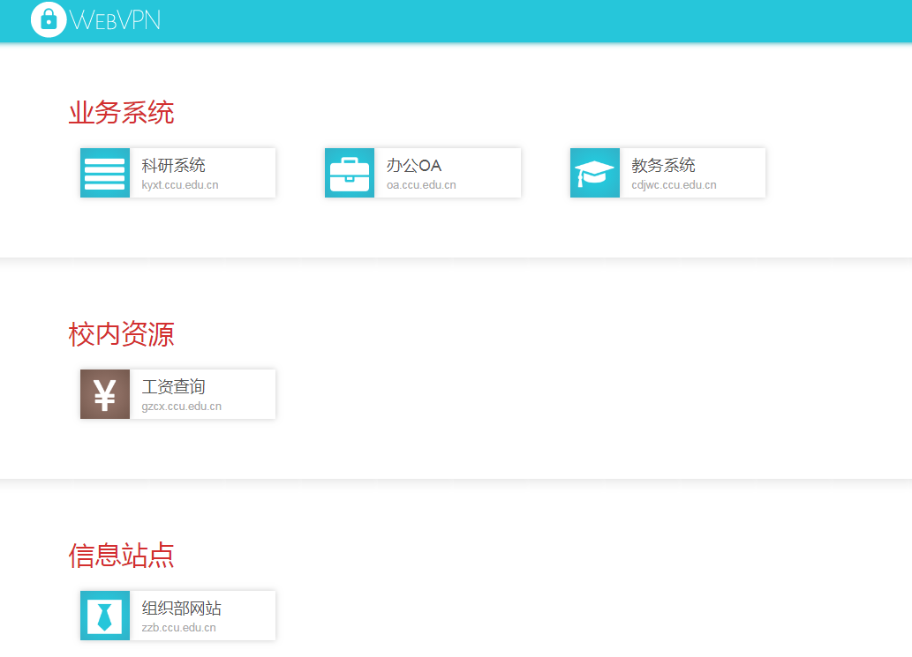Click the WebVPN lock logo icon
Screen dimensions: 912x657
[x=49, y=19]
